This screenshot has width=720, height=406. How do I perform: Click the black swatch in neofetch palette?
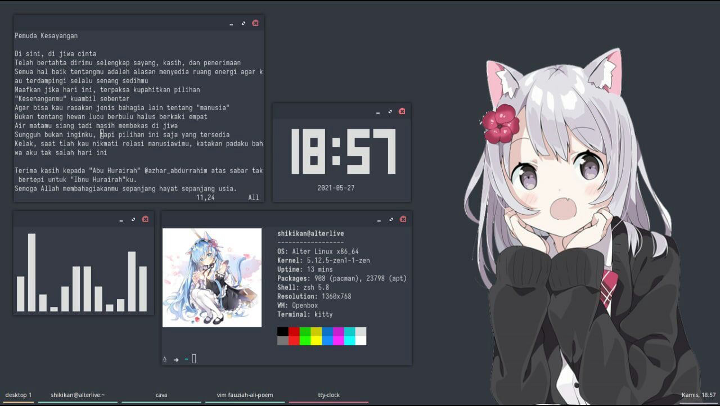point(283,332)
